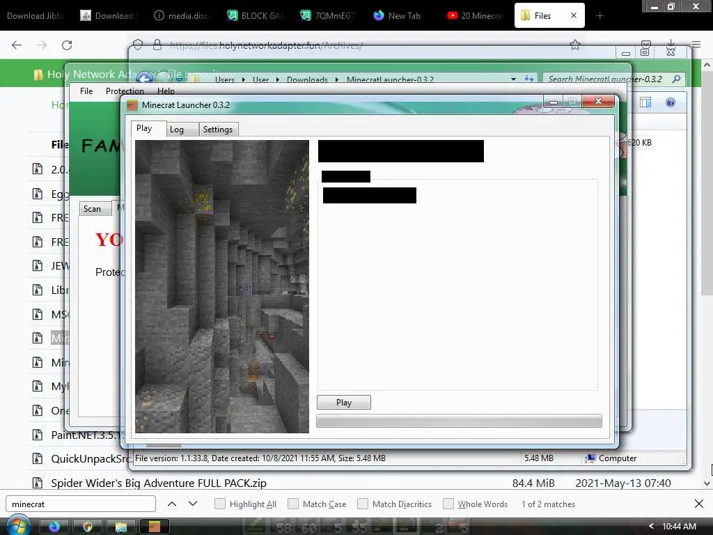Toggle the Match Case checkbox
The height and width of the screenshot is (535, 713).
(293, 504)
